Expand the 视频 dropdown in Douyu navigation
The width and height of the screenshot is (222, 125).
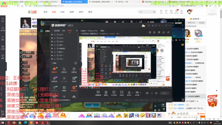[x=72, y=12]
